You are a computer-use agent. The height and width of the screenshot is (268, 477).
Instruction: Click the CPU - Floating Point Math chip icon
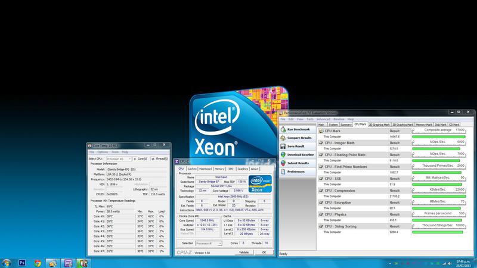click(x=321, y=155)
